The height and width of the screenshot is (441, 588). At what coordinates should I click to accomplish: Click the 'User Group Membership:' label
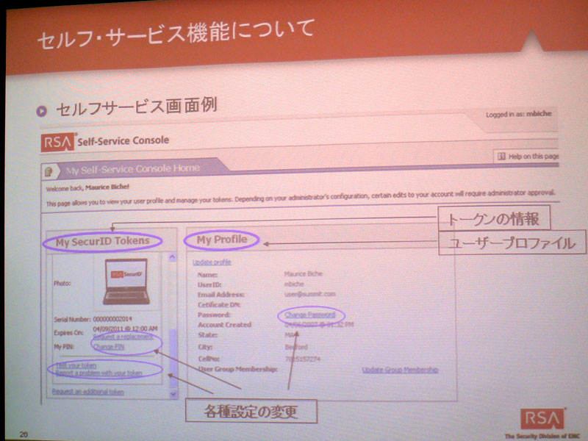237,370
